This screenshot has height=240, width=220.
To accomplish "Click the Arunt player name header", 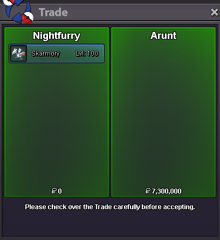I will point(163,36).
